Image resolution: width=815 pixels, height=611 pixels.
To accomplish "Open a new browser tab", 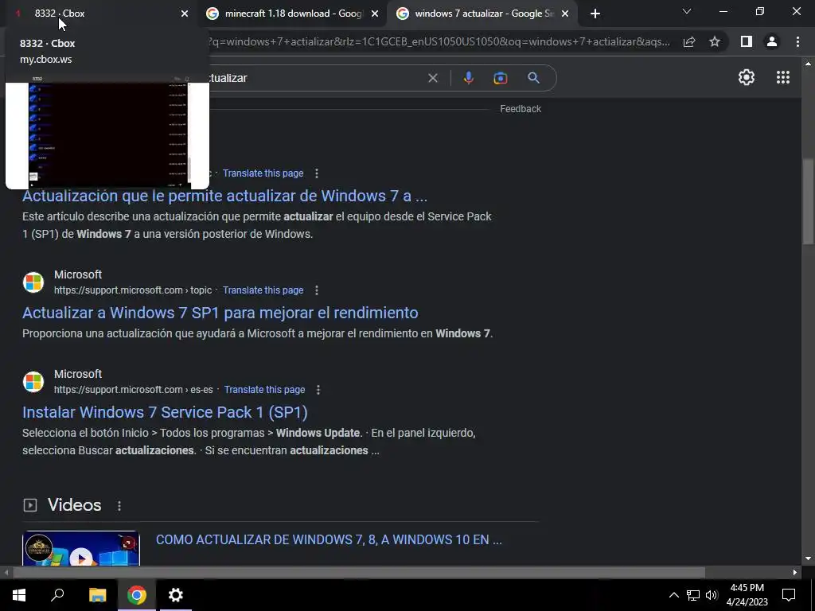I will (595, 14).
